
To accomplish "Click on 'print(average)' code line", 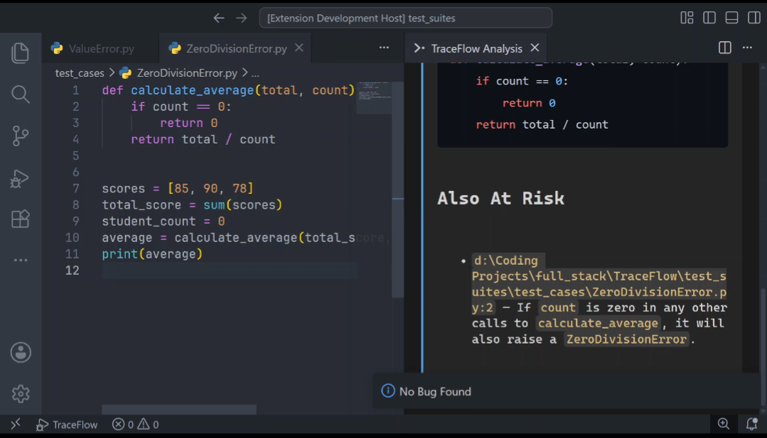I will click(x=152, y=254).
